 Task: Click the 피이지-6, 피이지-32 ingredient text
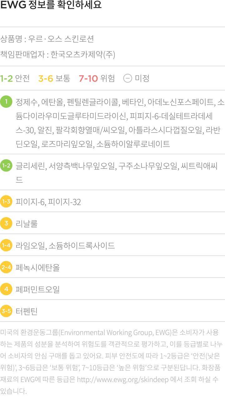point(48,202)
